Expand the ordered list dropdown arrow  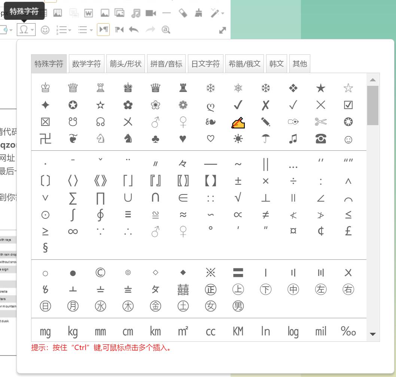tap(70, 30)
